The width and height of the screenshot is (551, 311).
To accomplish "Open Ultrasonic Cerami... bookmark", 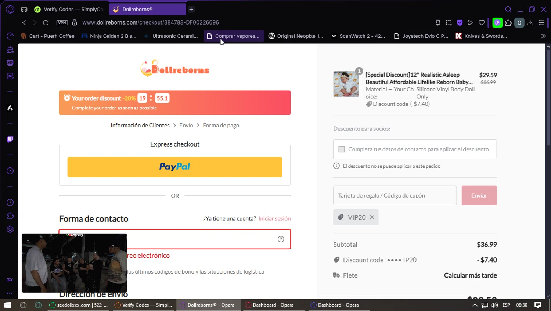I will [171, 36].
